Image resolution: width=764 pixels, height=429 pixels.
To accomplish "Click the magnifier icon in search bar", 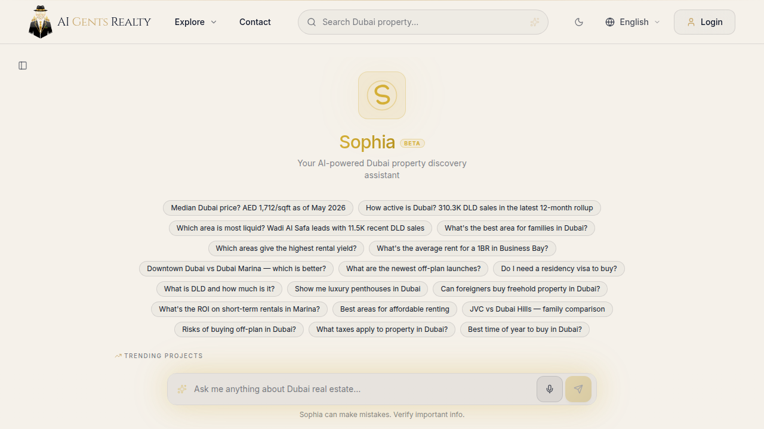I will coord(312,22).
